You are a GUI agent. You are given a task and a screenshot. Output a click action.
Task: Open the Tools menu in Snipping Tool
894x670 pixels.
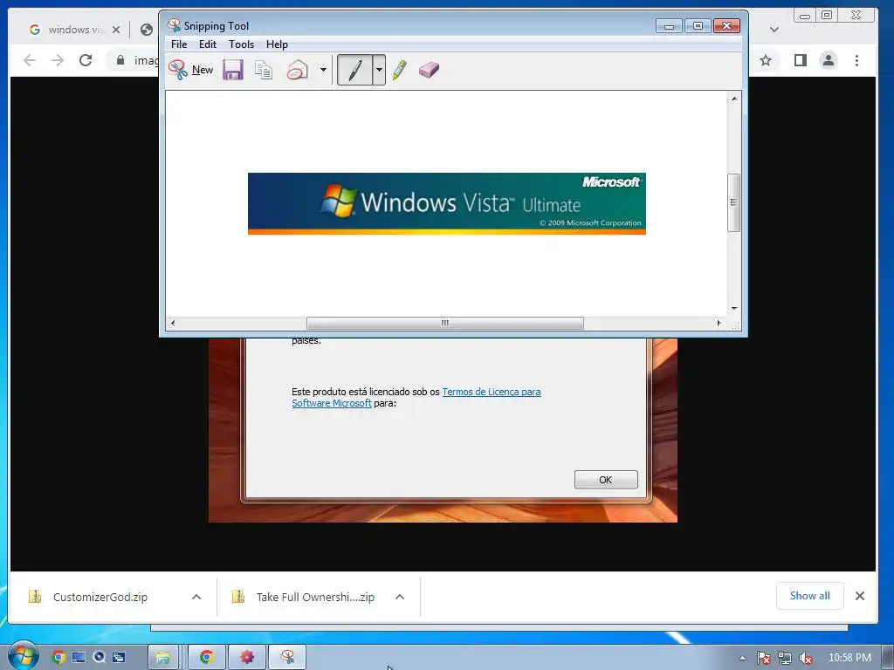click(x=241, y=44)
